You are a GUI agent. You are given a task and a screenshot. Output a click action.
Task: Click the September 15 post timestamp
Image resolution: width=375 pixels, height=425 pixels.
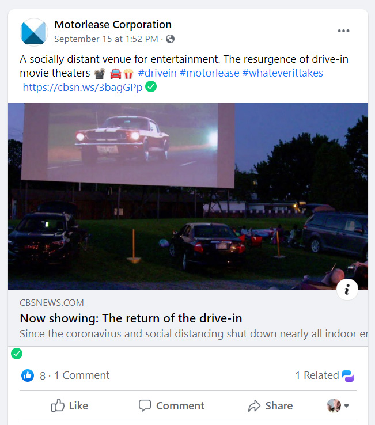point(106,39)
